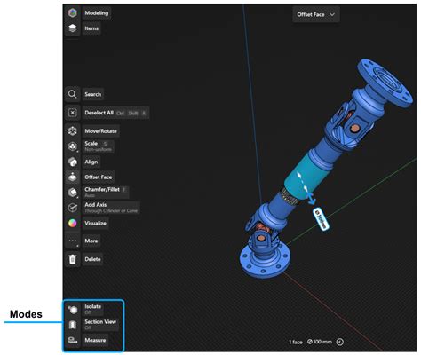The image size is (421, 355).
Task: Click the offset dimension label on the model
Action: (322, 218)
